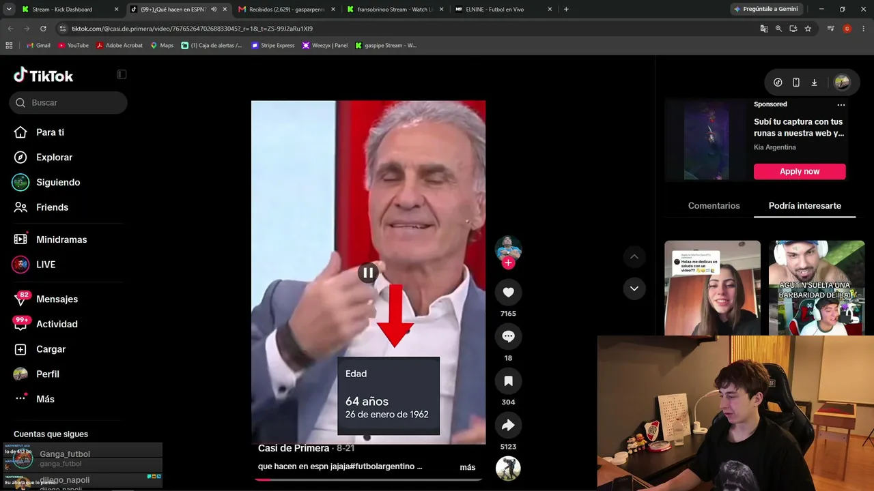The width and height of the screenshot is (874, 491).
Task: Go to the previous video arrow
Action: (634, 256)
